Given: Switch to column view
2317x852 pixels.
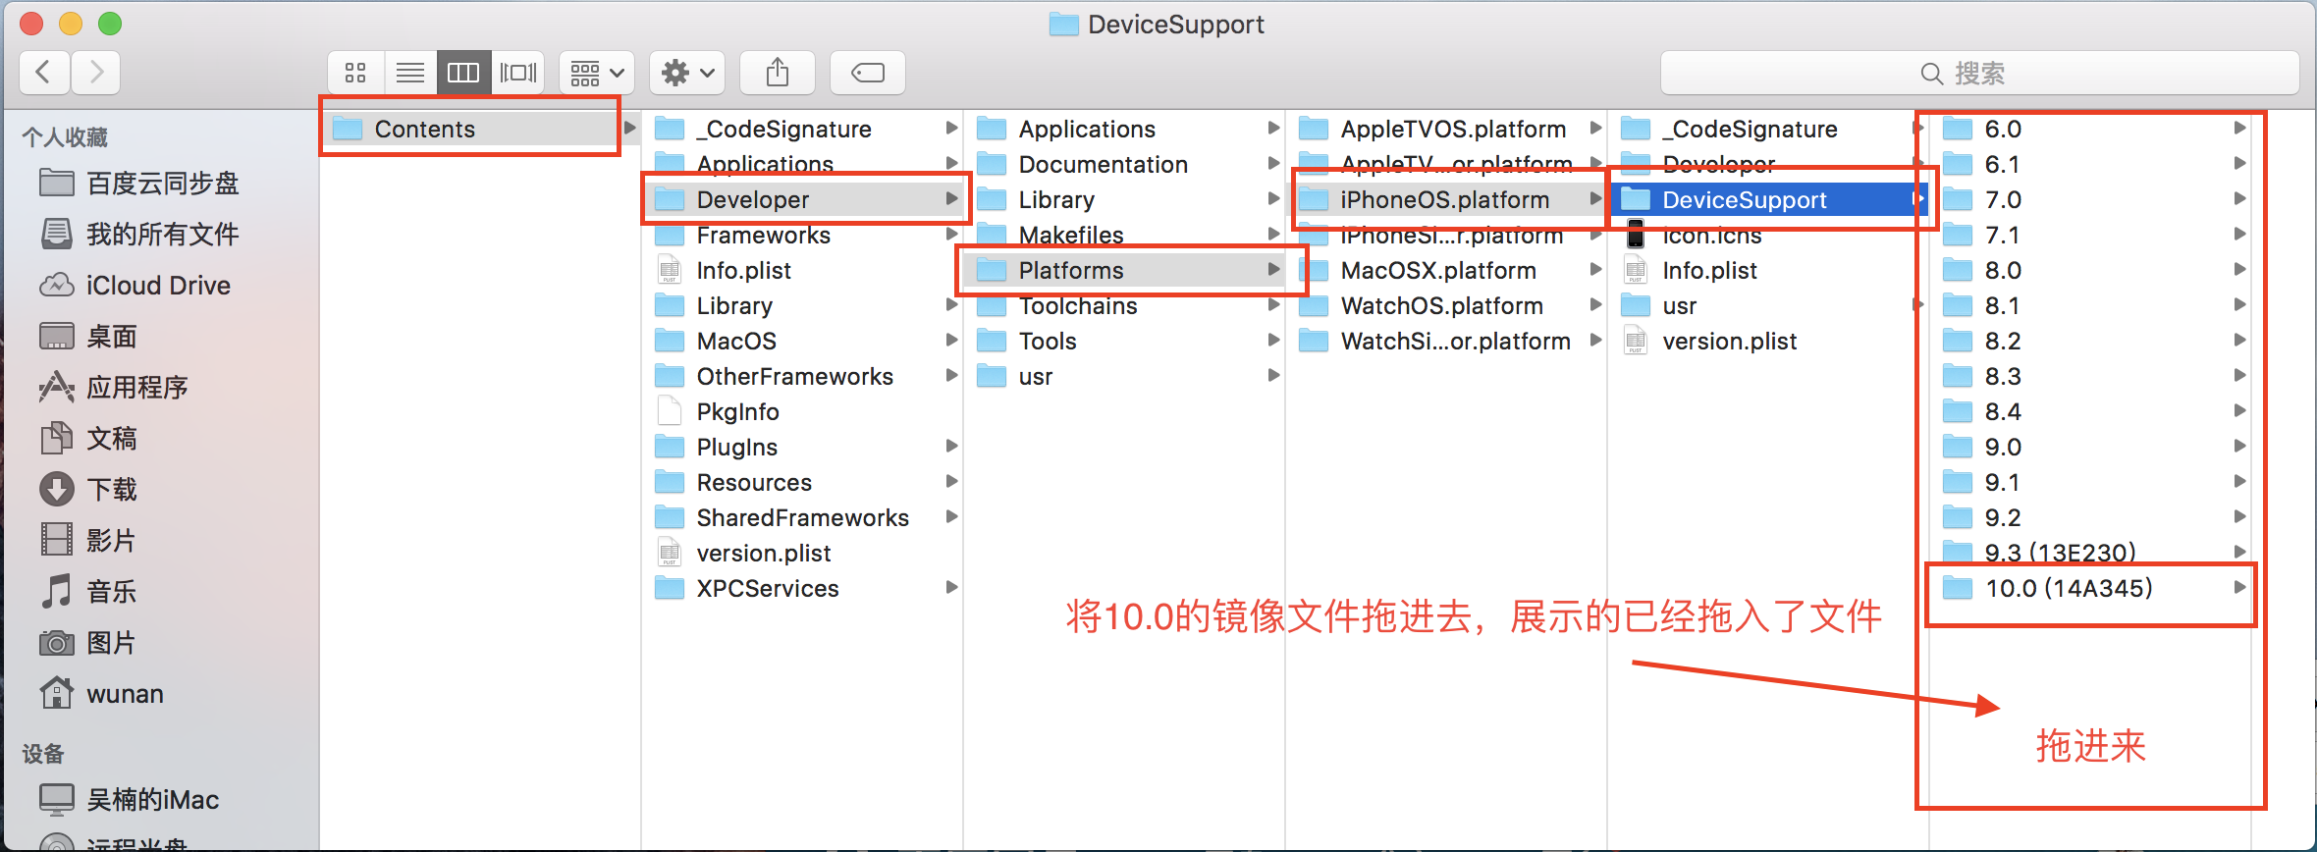Looking at the screenshot, I should (x=463, y=73).
